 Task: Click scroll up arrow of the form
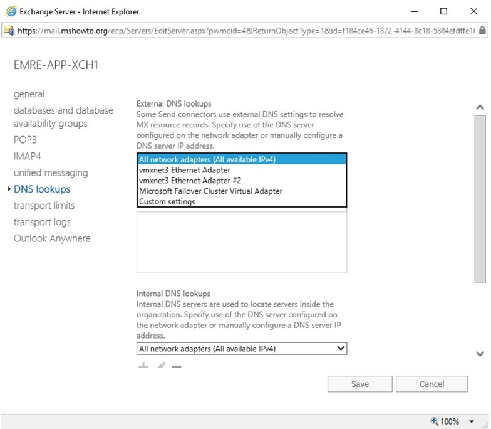click(480, 108)
